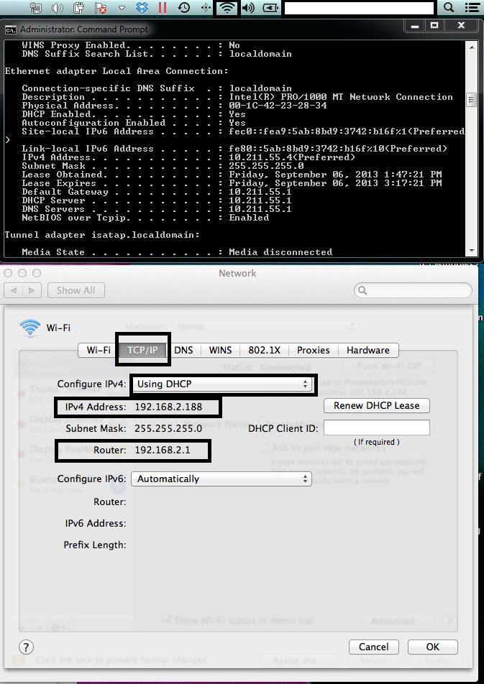Click the help question mark button

(26, 647)
